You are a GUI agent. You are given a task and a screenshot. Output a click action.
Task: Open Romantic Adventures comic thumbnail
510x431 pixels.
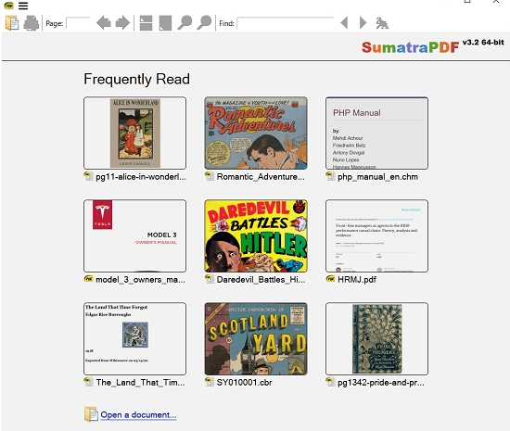(256, 133)
